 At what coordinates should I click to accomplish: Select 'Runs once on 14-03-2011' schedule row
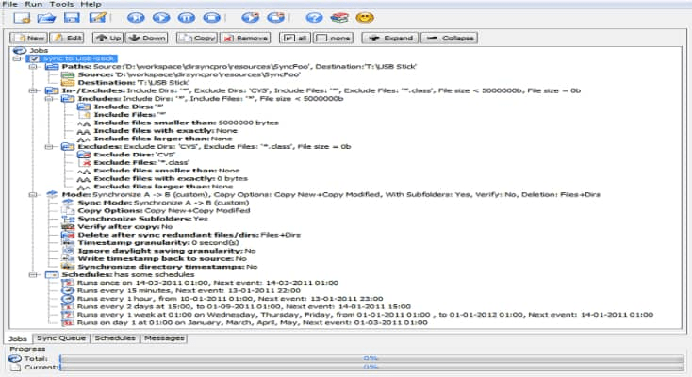click(x=200, y=283)
